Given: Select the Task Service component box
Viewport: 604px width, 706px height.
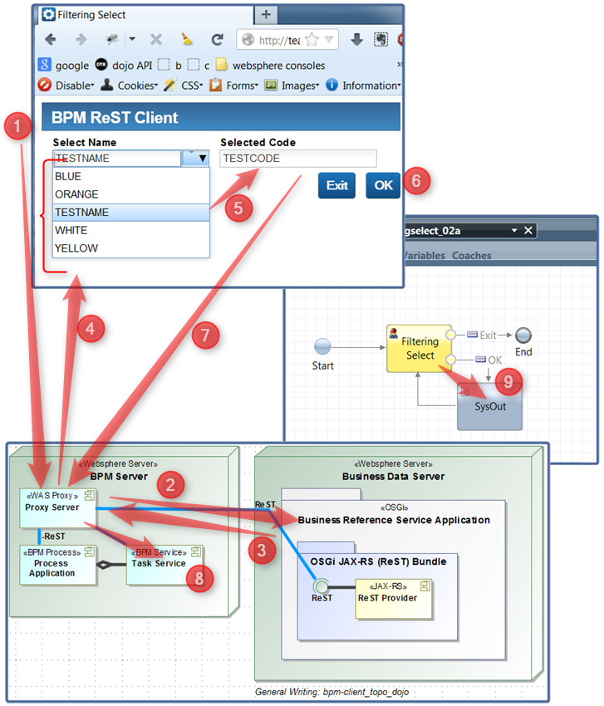Looking at the screenshot, I should coord(165,565).
